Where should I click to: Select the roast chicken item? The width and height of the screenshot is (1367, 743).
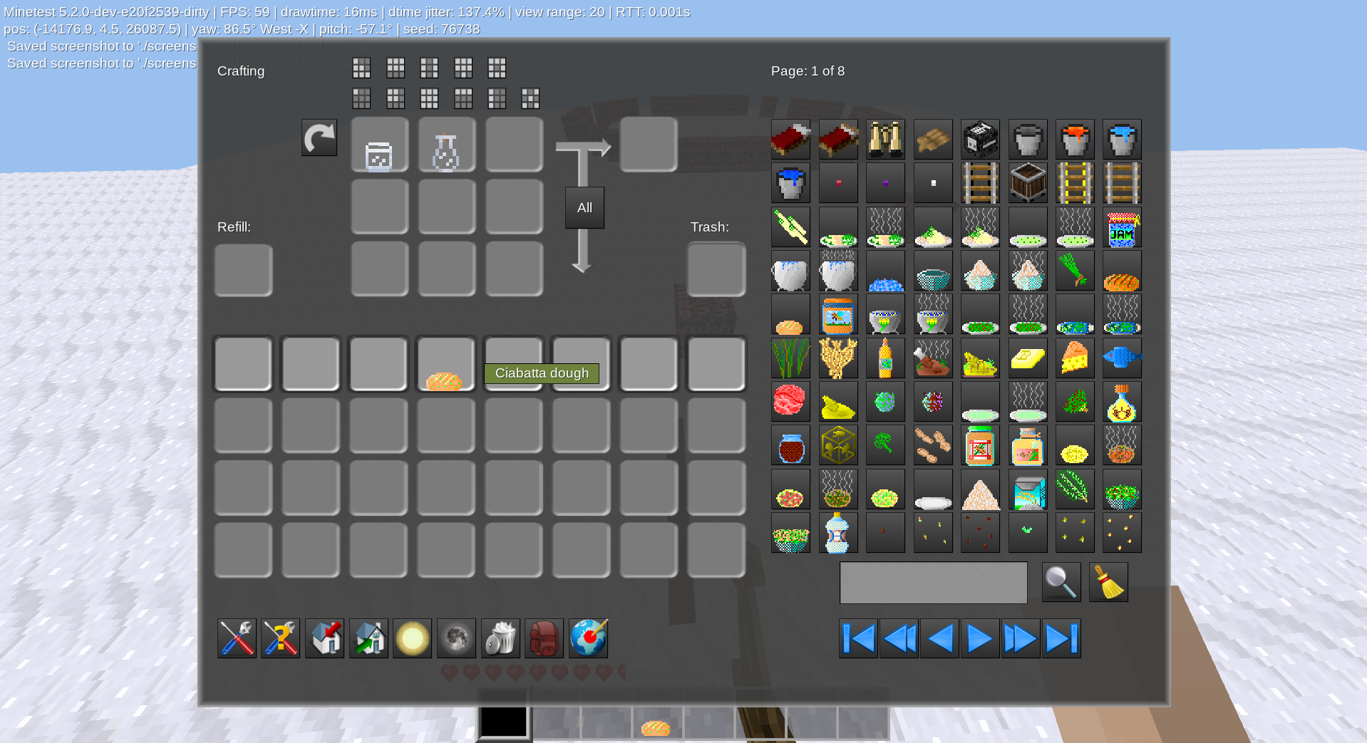[933, 358]
